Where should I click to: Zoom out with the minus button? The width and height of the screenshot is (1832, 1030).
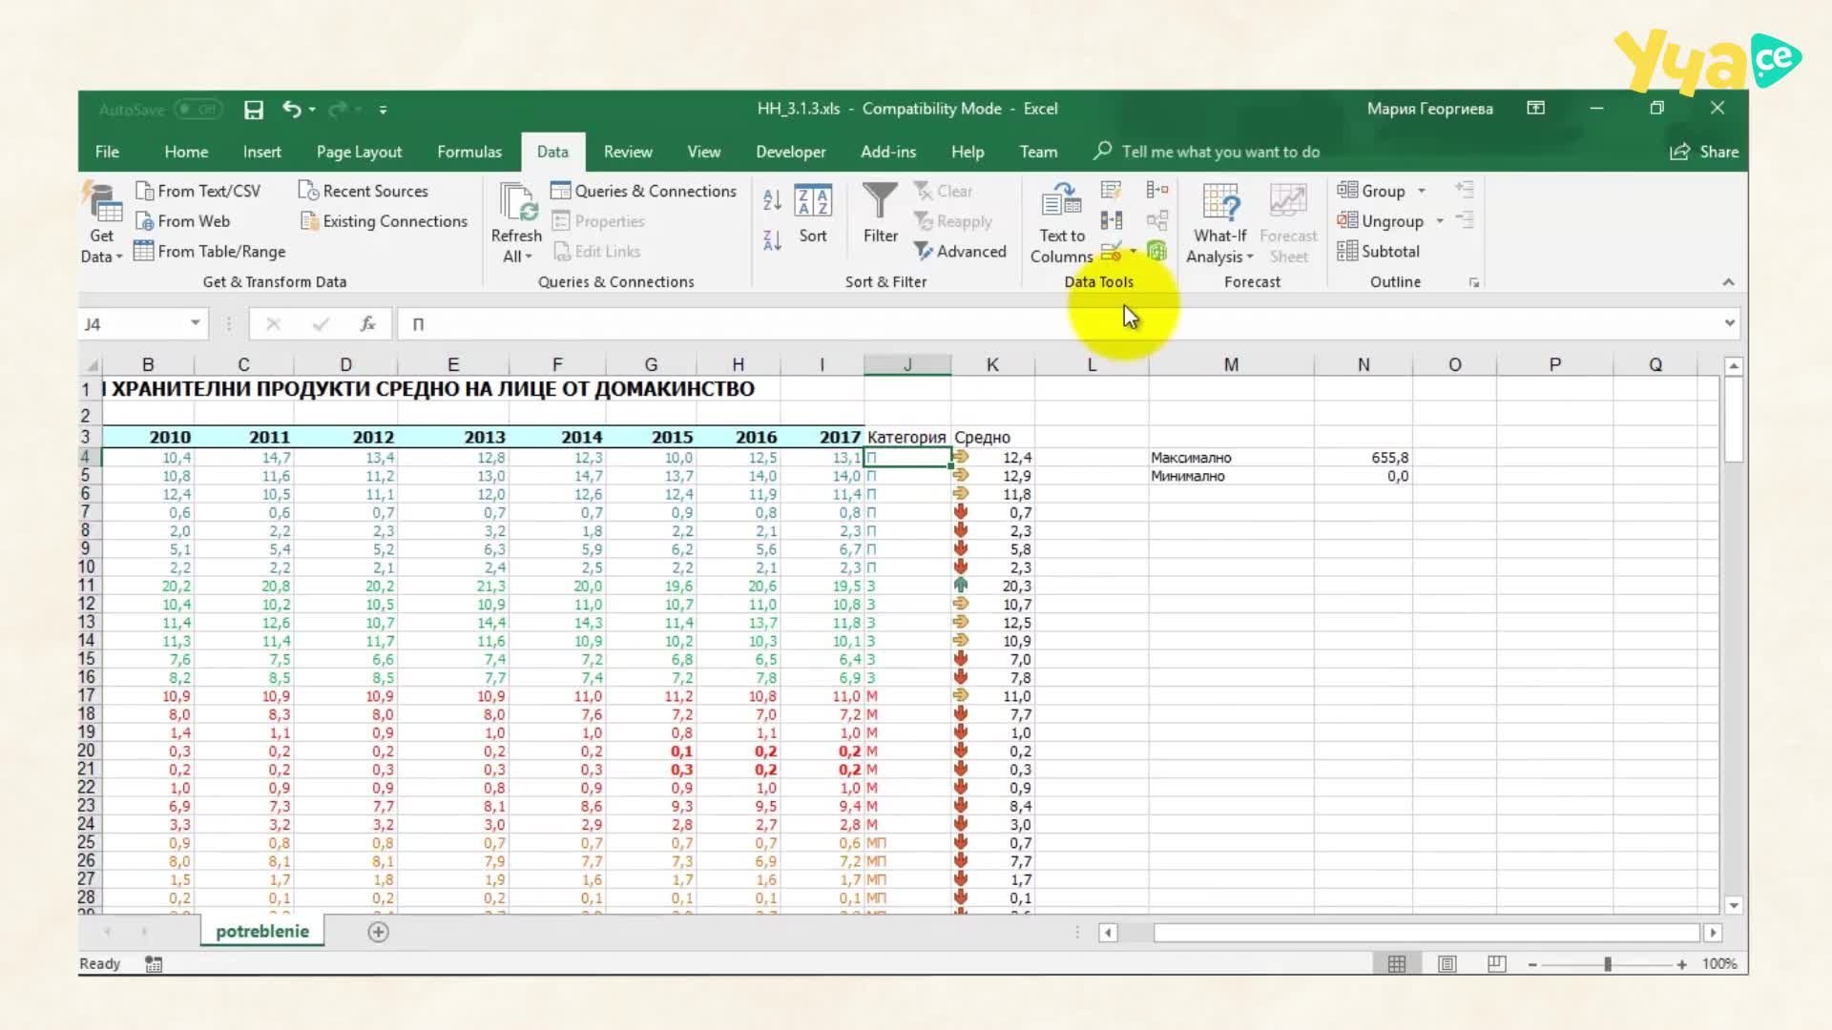click(1532, 964)
